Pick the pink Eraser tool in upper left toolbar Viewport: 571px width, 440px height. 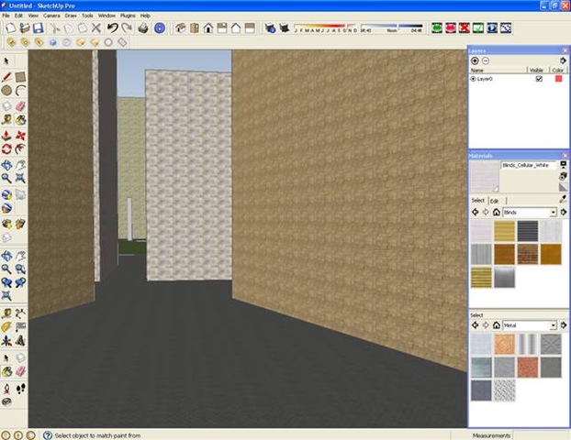point(20,105)
